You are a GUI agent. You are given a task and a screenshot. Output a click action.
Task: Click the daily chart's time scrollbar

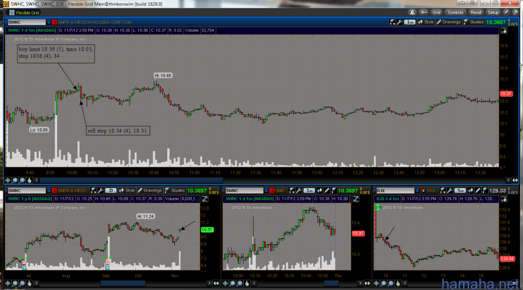click(123, 283)
